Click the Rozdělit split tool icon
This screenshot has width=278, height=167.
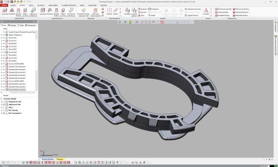click(x=127, y=12)
